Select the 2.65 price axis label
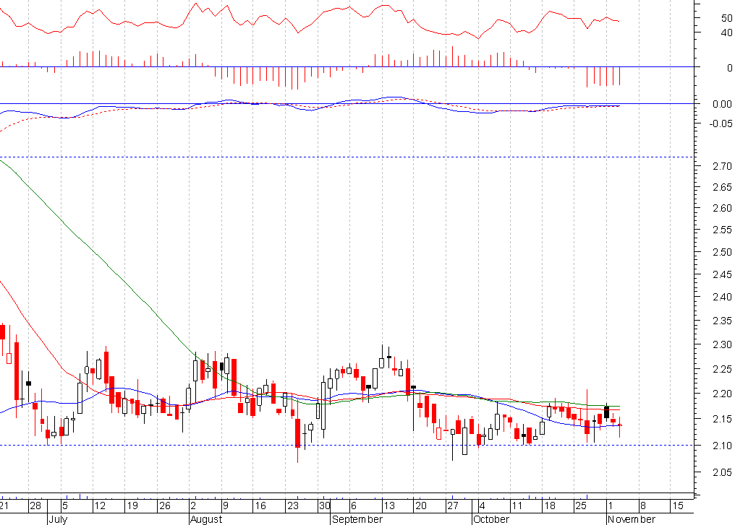 723,187
